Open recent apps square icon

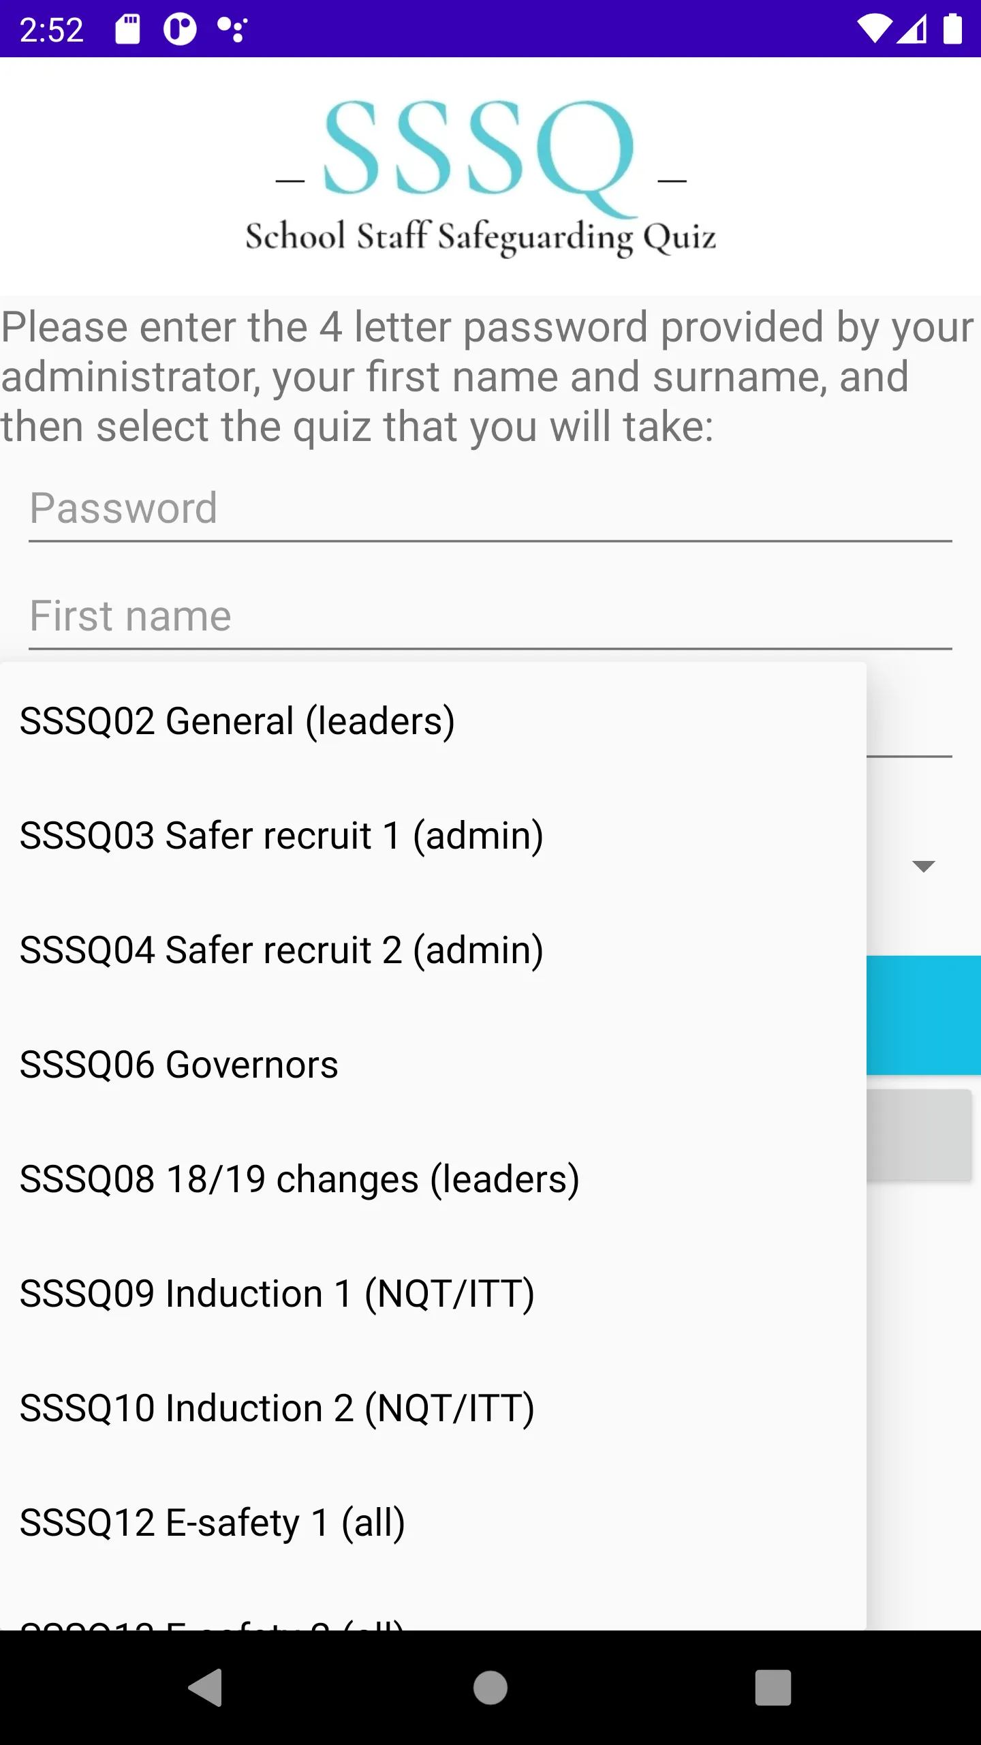click(x=773, y=1688)
